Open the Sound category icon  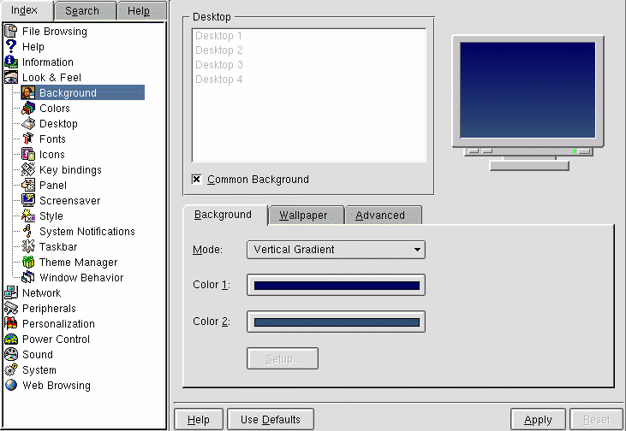[11, 355]
